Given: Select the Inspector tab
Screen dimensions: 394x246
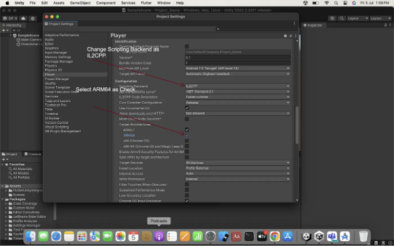Looking at the screenshot, I should (312, 25).
